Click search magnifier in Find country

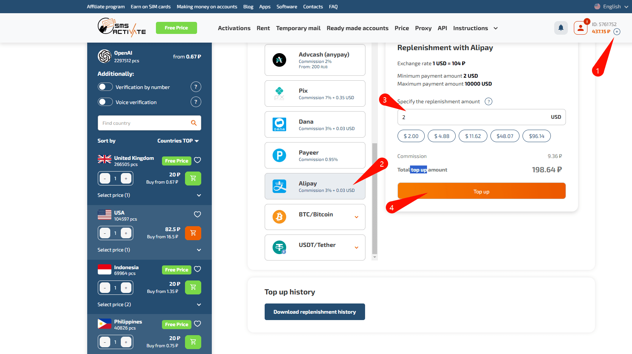pyautogui.click(x=194, y=123)
